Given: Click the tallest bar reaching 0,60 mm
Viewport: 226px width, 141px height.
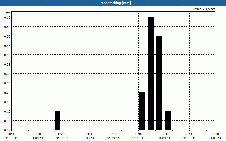Looking at the screenshot, I should (151, 74).
